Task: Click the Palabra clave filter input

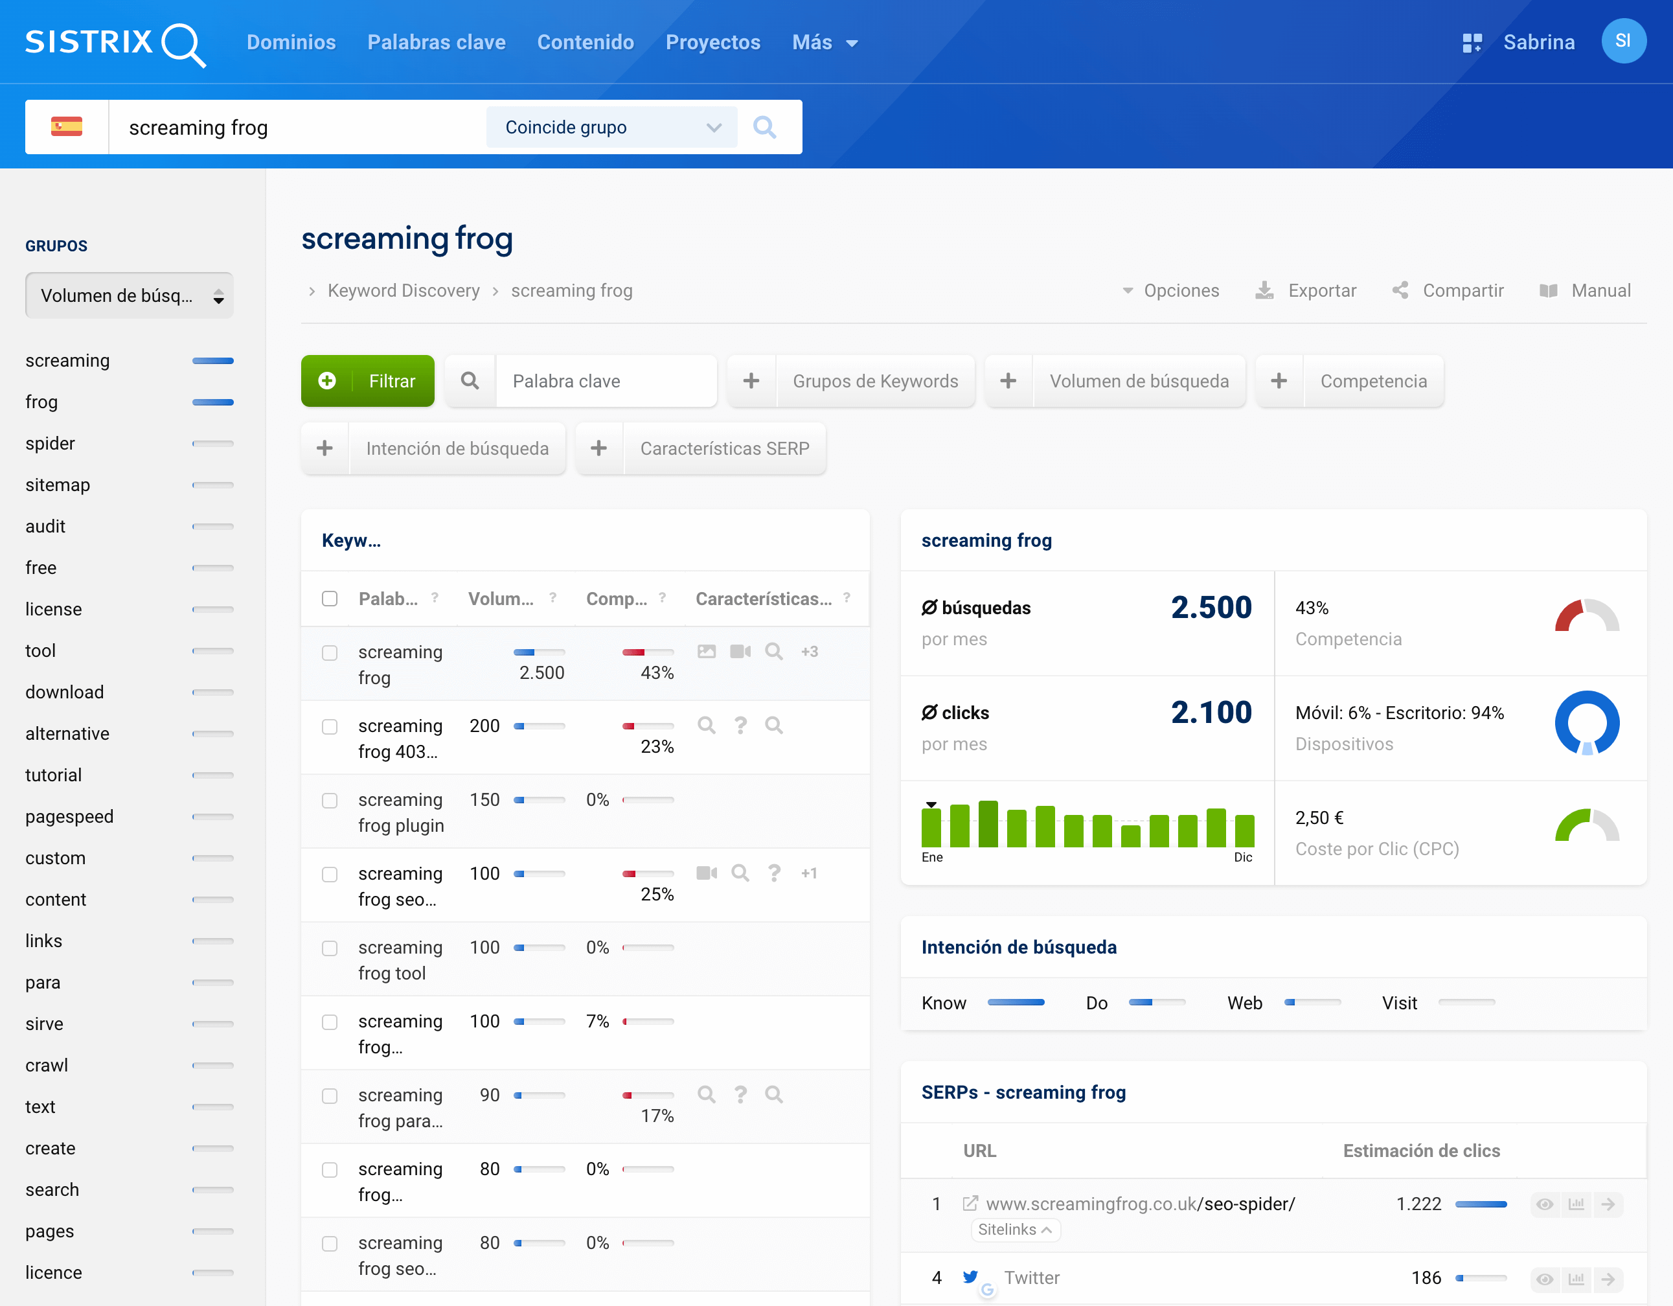Action: [606, 381]
